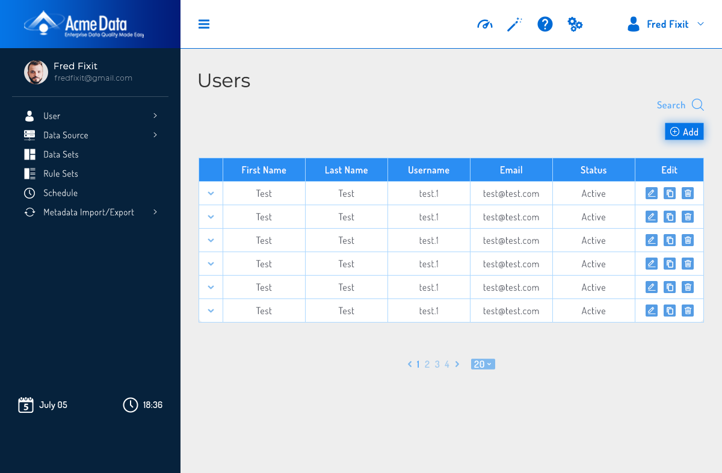Click the edit pencil icon in fourth row
Viewport: 722px width, 473px height.
click(652, 264)
